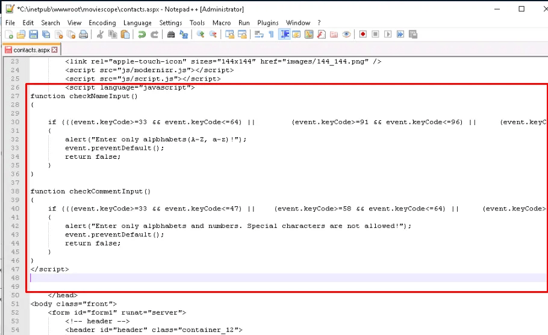Toggle the indent guide toolbar button
This screenshot has height=335, width=548.
[x=284, y=35]
